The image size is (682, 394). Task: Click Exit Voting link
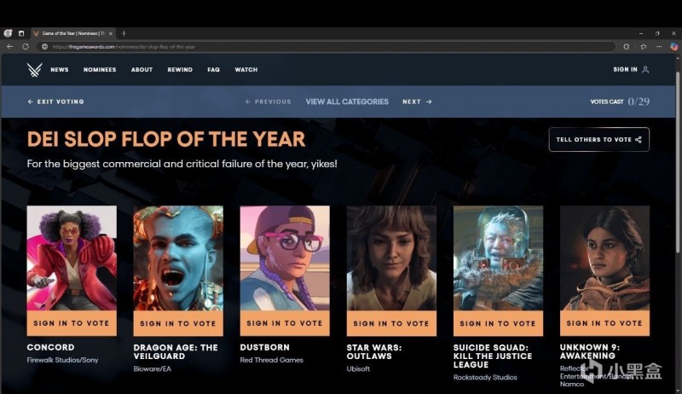[x=55, y=101]
